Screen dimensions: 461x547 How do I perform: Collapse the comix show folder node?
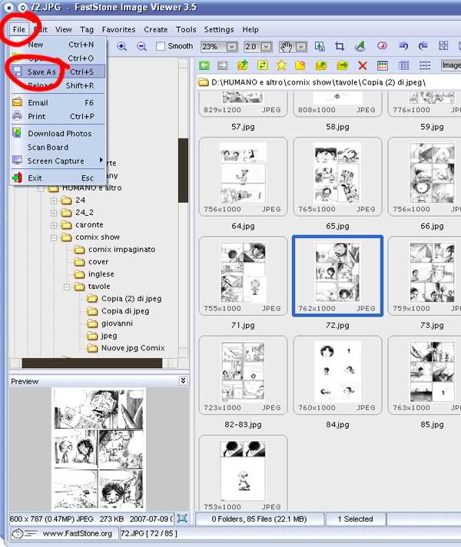53,237
